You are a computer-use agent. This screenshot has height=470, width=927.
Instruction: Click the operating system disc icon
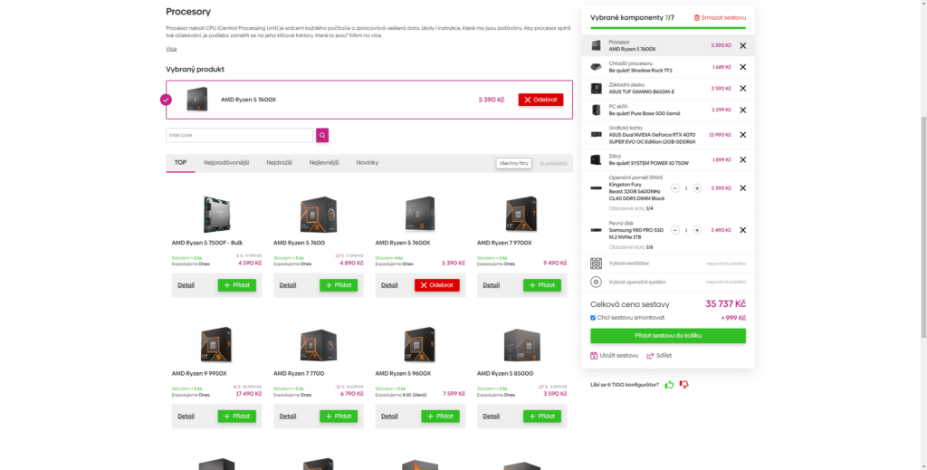point(596,282)
